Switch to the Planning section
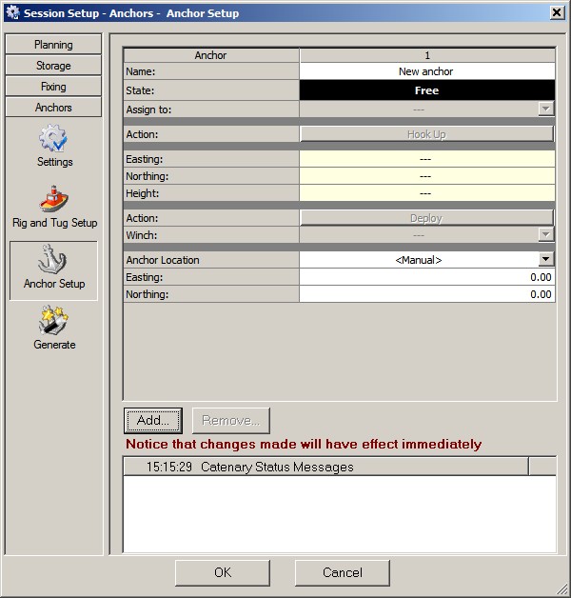This screenshot has width=571, height=598. (53, 45)
